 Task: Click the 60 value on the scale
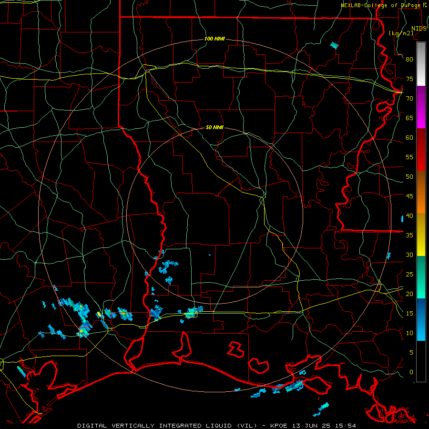click(409, 138)
